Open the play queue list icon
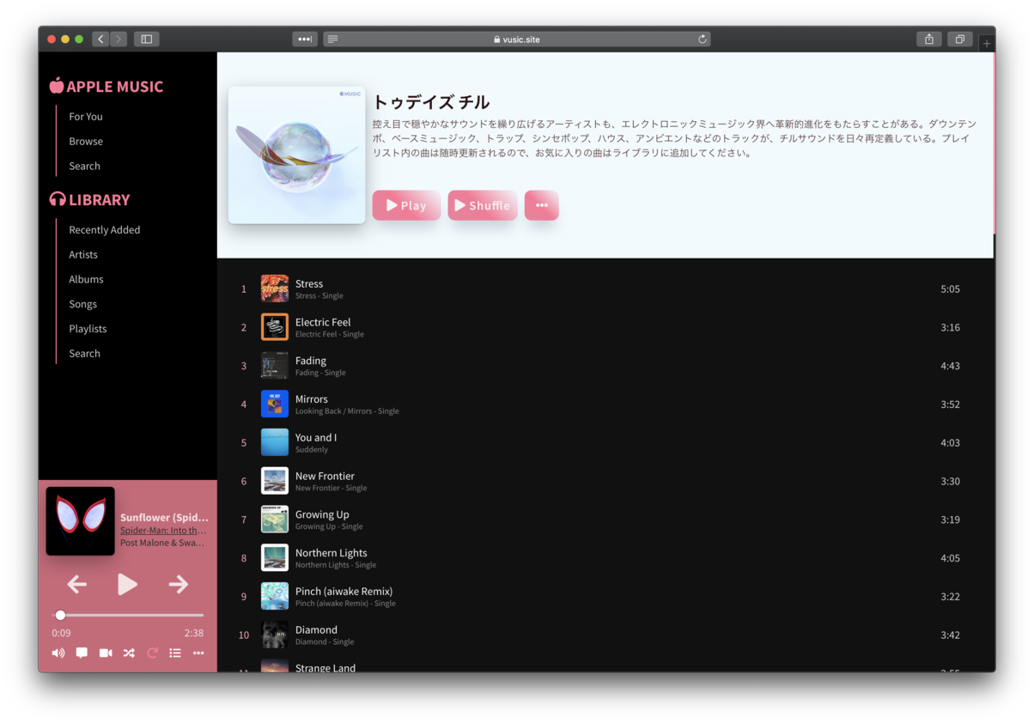The image size is (1034, 723). (x=175, y=653)
